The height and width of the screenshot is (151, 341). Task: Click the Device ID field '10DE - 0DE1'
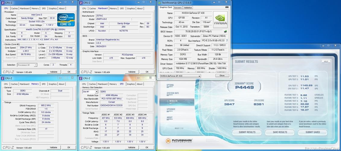[x=181, y=36]
